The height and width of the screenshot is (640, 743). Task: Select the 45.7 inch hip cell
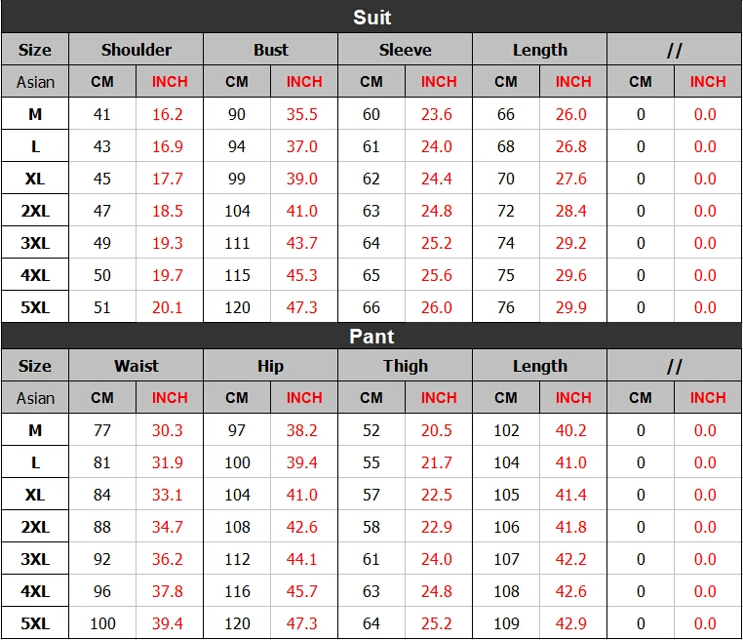tap(302, 591)
